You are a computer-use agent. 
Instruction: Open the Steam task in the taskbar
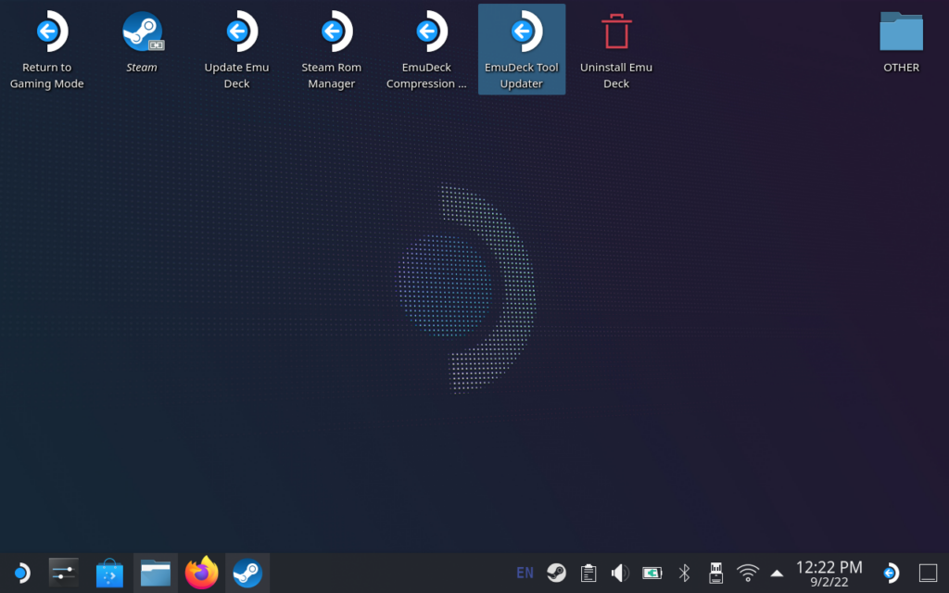coord(247,573)
